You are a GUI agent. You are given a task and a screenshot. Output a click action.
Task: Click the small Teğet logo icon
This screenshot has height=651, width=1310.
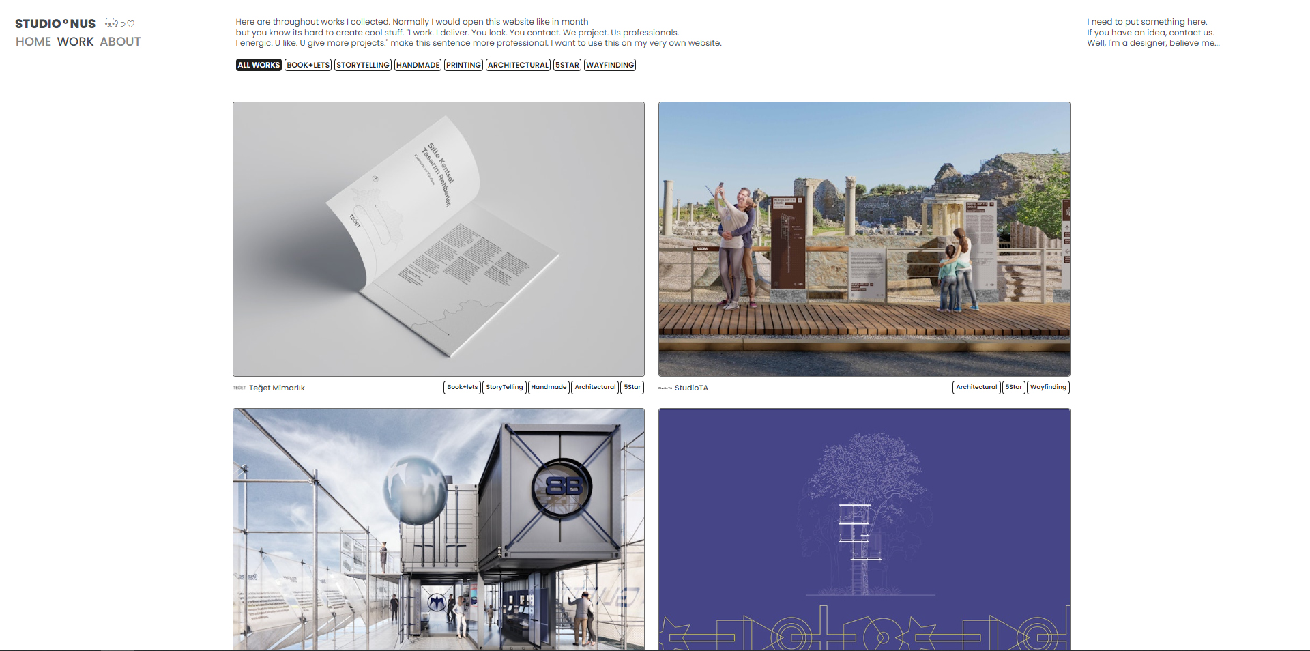(239, 388)
